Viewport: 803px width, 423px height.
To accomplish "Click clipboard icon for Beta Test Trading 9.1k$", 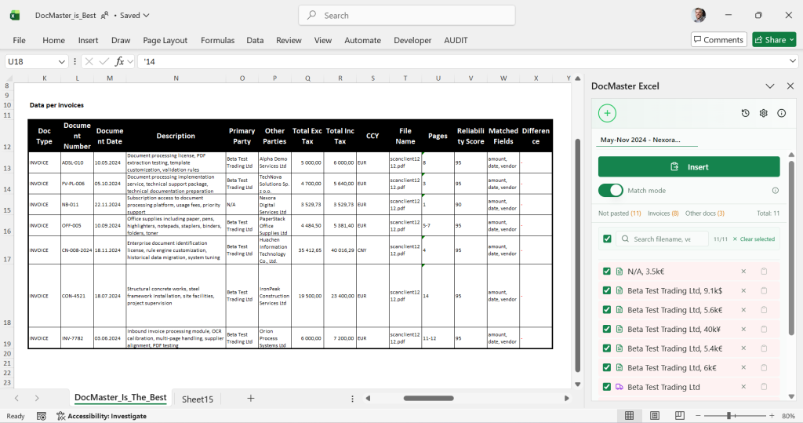I will pyautogui.click(x=764, y=290).
